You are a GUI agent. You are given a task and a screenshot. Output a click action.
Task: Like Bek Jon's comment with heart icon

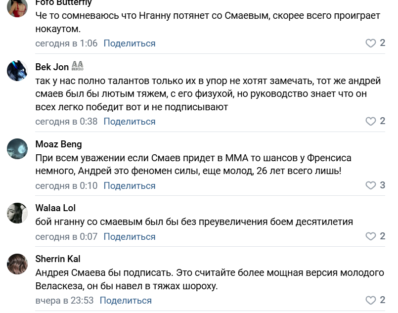click(x=371, y=121)
